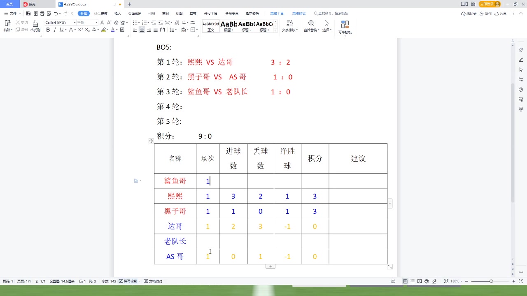
Task: Open new document tab with plus
Action: coord(129,4)
